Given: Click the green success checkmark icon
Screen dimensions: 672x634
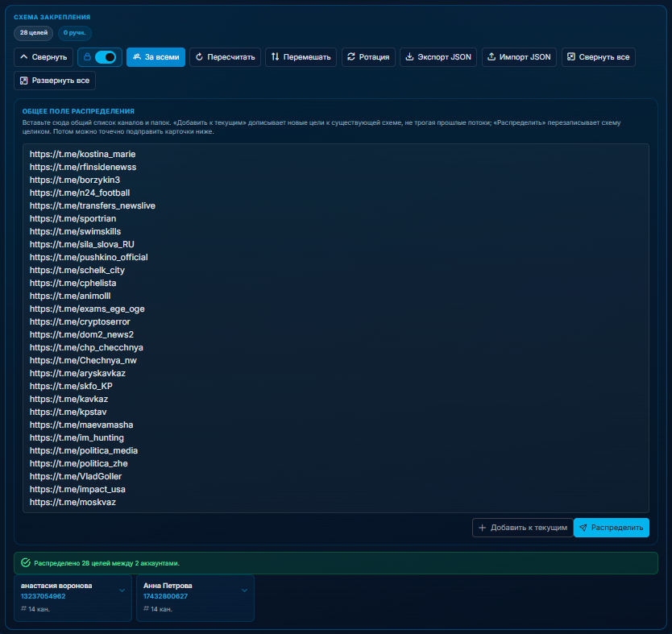Looking at the screenshot, I should pyautogui.click(x=26, y=563).
